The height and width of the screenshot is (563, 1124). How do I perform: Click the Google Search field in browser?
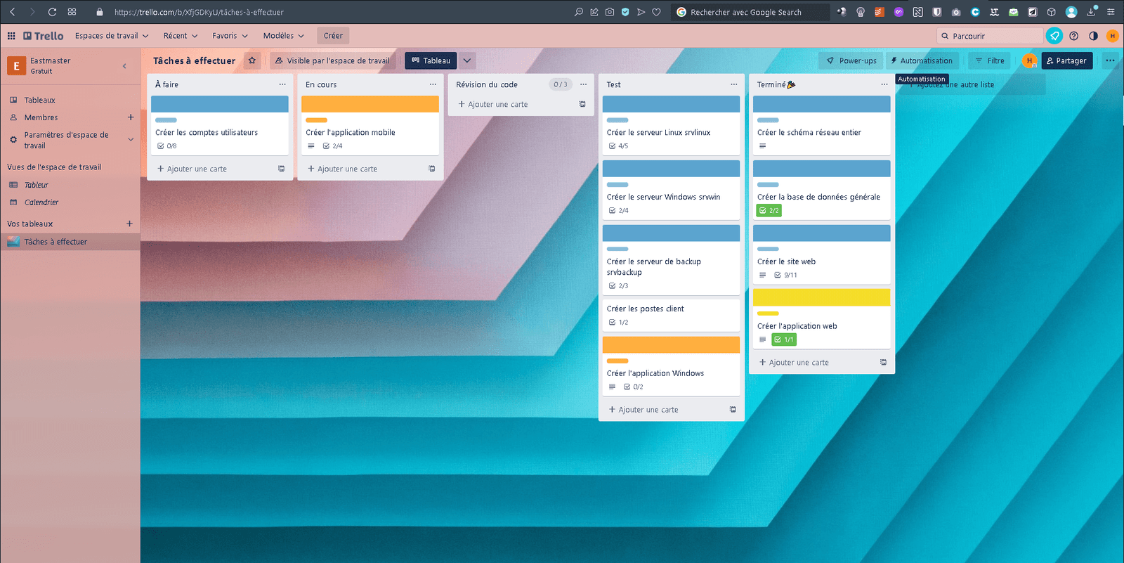pyautogui.click(x=750, y=12)
